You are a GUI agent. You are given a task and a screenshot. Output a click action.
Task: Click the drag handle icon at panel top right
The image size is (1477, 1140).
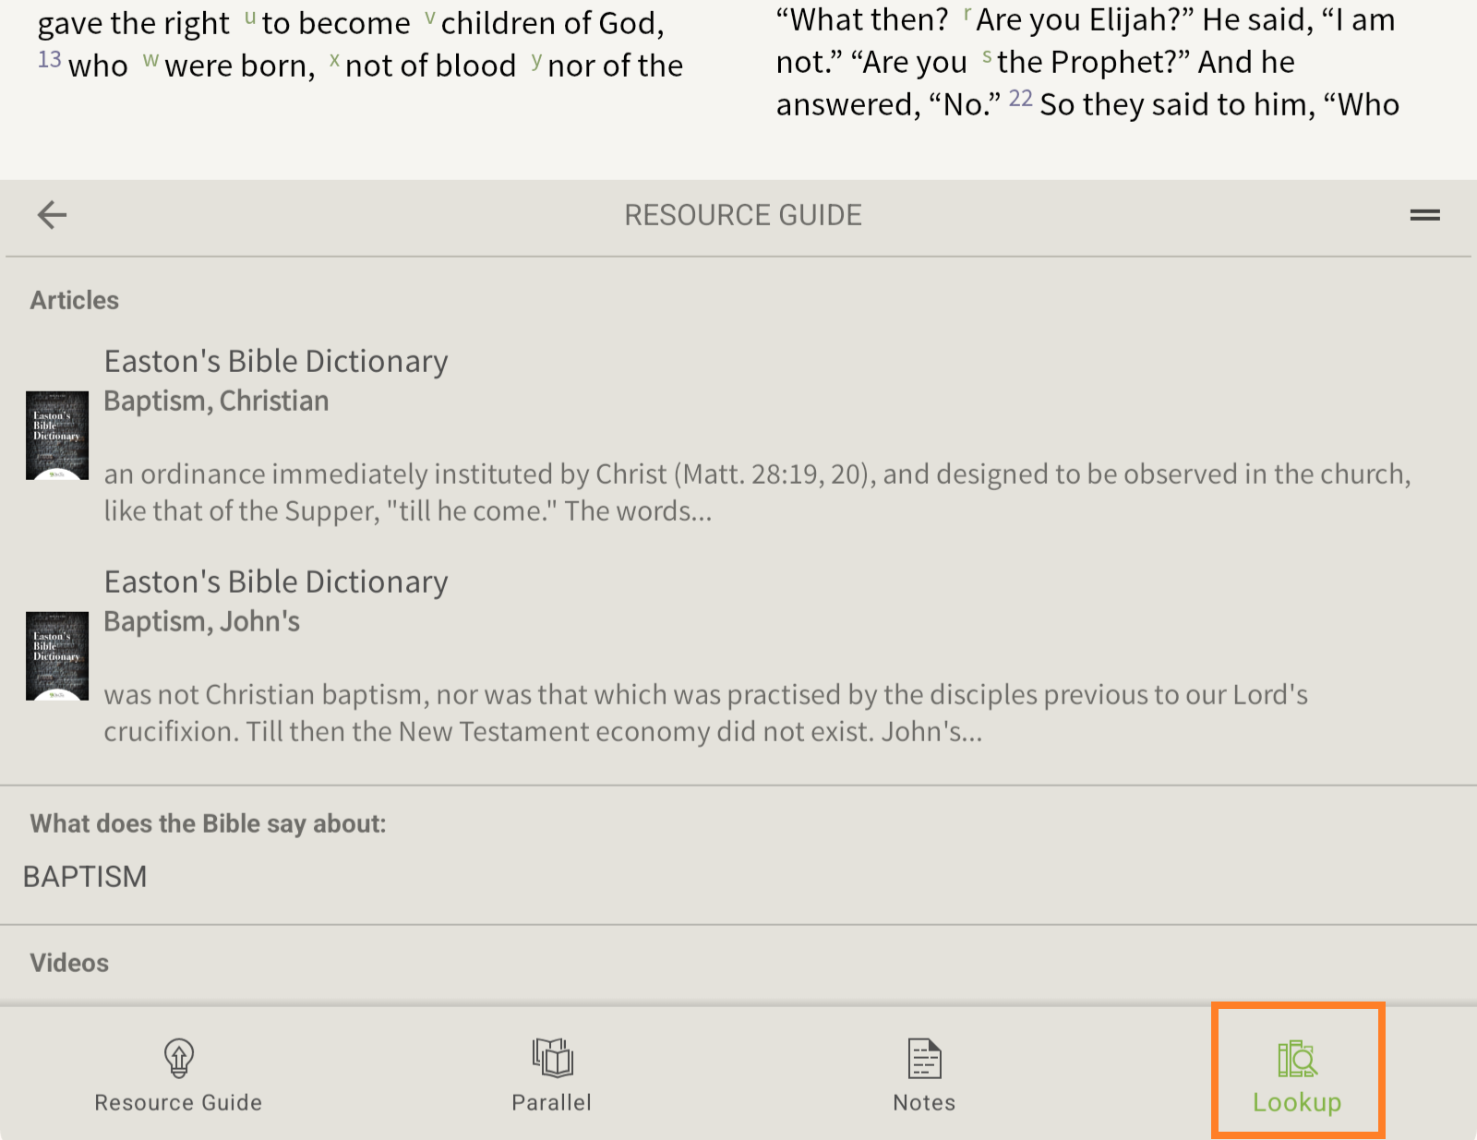pos(1424,215)
